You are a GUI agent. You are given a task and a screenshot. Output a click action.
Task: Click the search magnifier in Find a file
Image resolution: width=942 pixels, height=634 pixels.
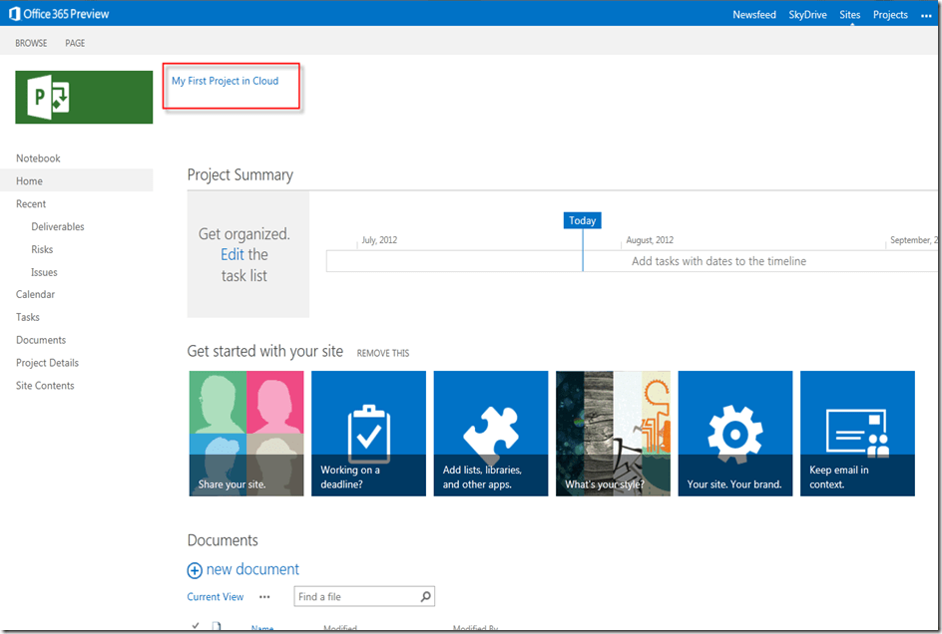[x=426, y=597]
